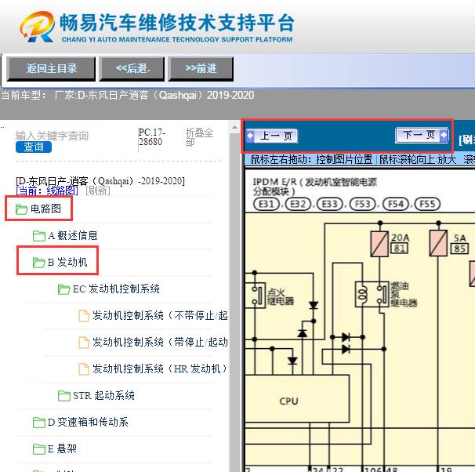Click the 5A fuse 85 symbol
The image size is (475, 472).
click(x=438, y=243)
